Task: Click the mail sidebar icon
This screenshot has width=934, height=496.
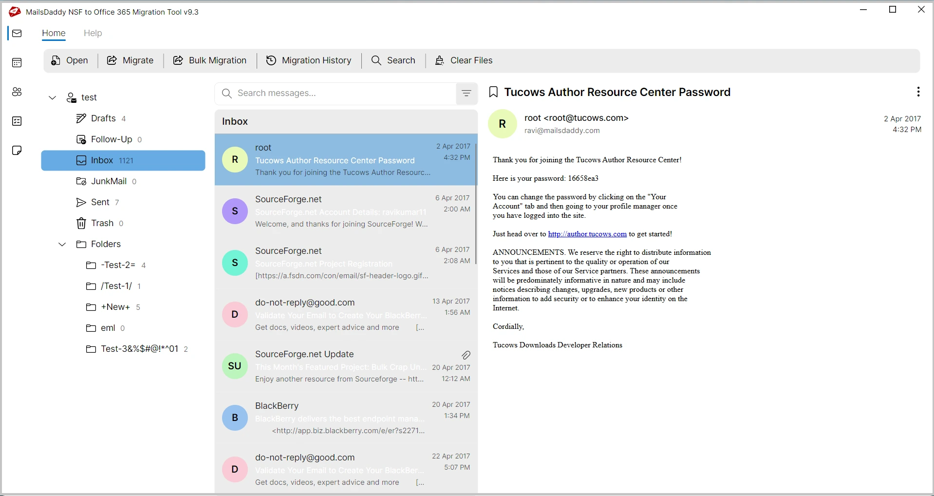Action: (x=17, y=34)
